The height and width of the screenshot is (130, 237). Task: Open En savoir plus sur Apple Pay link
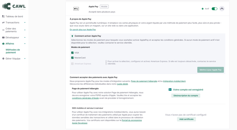click(x=83, y=30)
